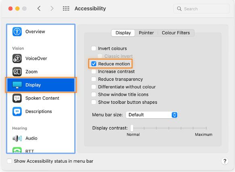Open the Audio speaker icon
The width and height of the screenshot is (235, 172).
click(17, 138)
